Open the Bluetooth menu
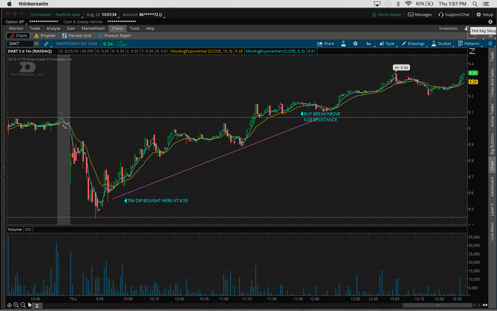The height and width of the screenshot is (311, 497). click(x=398, y=4)
